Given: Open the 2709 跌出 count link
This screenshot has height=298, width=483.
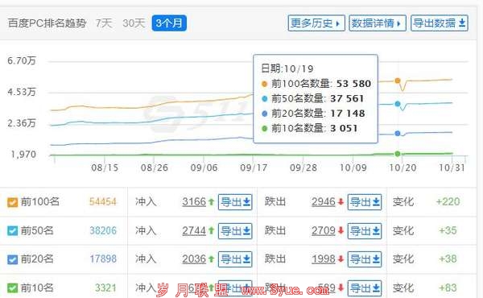Looking at the screenshot, I should pyautogui.click(x=324, y=230).
